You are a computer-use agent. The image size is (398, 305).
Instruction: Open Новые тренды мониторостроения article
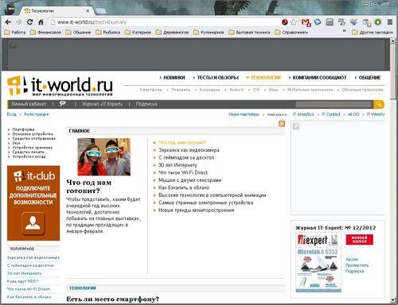[x=196, y=210]
